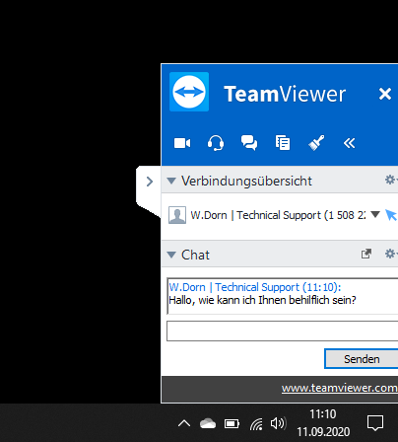The height and width of the screenshot is (442, 398).
Task: Open audio via the headset icon
Action: [216, 143]
